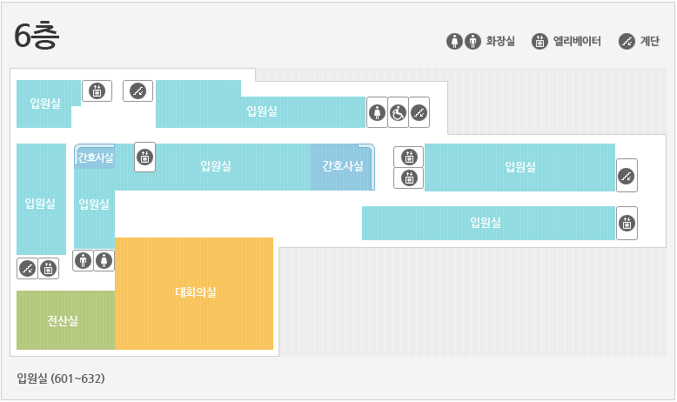
Task: Click the women's restroom icon left of 대회의실
Action: tap(104, 260)
